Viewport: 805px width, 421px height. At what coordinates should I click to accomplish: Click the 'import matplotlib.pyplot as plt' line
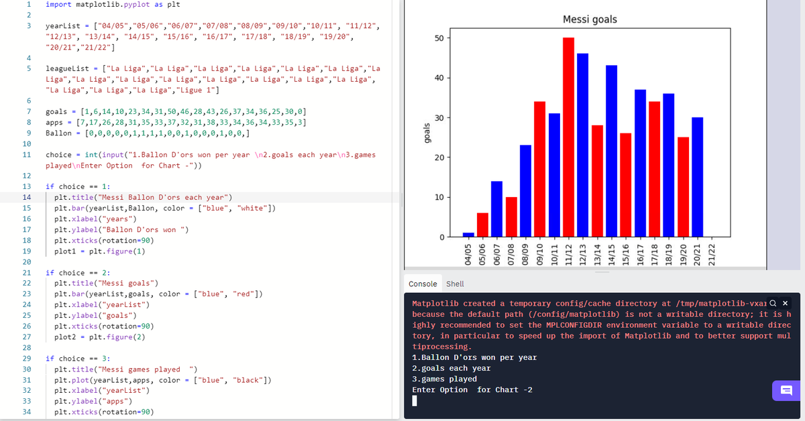(x=112, y=4)
